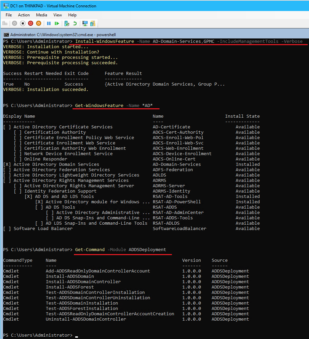Click the Enhanced Session monitor icon
The height and width of the screenshot is (339, 309).
[85, 23]
